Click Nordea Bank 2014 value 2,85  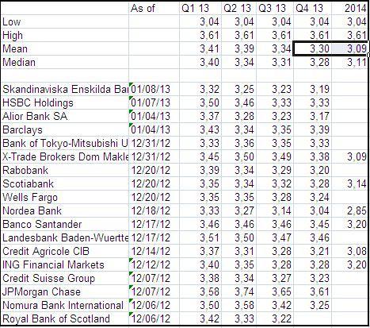(x=349, y=210)
